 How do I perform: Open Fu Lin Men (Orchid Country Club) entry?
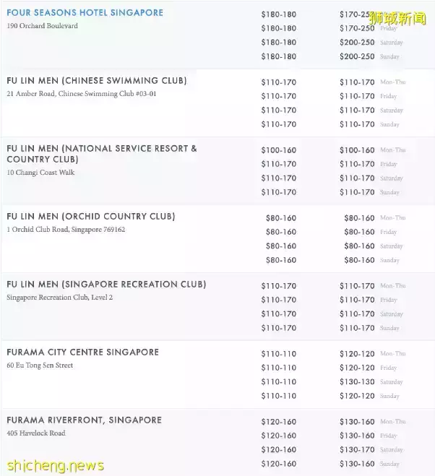pos(90,217)
